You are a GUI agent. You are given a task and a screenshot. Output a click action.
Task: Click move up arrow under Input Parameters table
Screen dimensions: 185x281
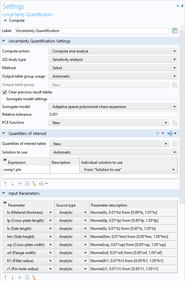point(5,278)
